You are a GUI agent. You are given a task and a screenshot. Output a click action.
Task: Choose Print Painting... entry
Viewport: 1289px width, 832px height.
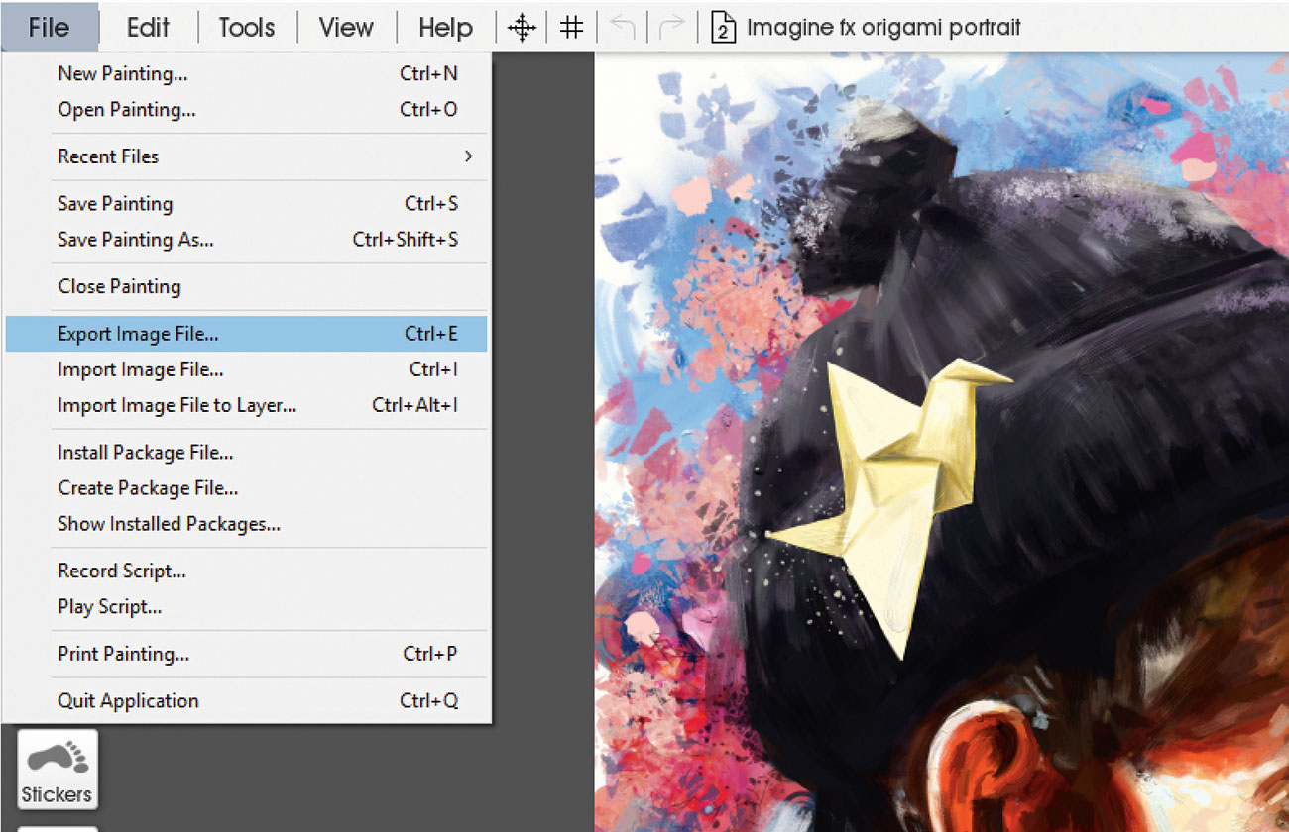246,654
